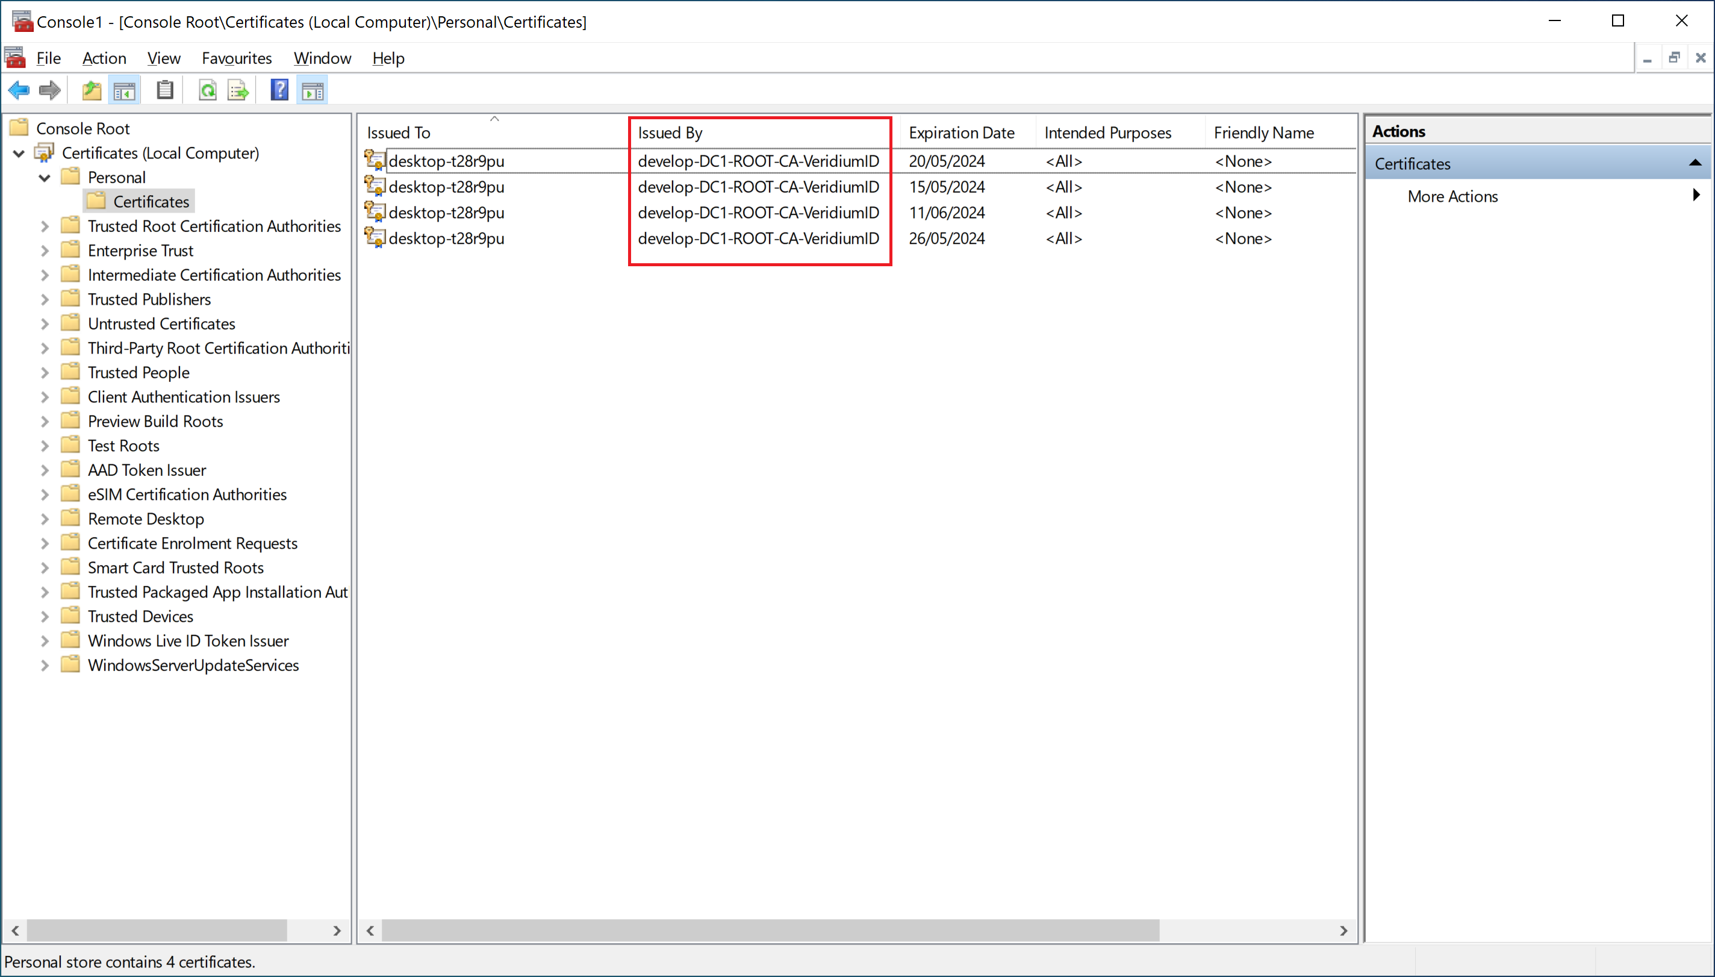This screenshot has height=977, width=1715.
Task: Sort by Expiration Date column header
Action: click(961, 133)
